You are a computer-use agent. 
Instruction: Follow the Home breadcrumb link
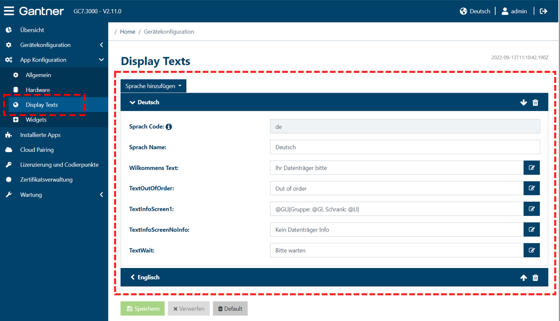128,31
